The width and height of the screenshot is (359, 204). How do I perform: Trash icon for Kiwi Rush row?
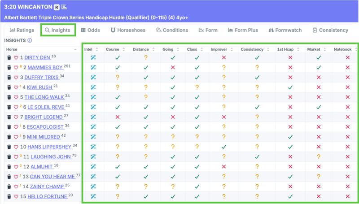(9, 87)
